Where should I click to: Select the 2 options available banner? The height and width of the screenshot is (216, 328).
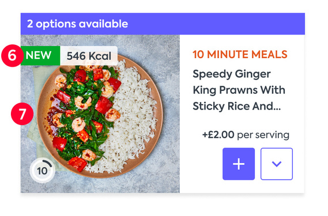pos(163,24)
